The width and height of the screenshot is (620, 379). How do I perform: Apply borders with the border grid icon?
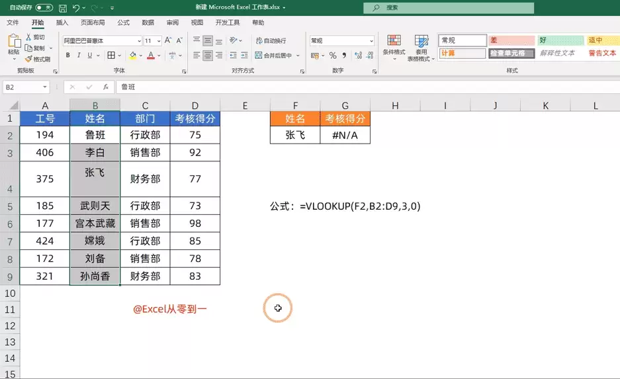coord(112,56)
